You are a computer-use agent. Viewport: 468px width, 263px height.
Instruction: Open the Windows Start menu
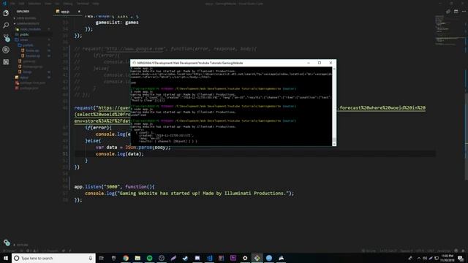[6, 258]
